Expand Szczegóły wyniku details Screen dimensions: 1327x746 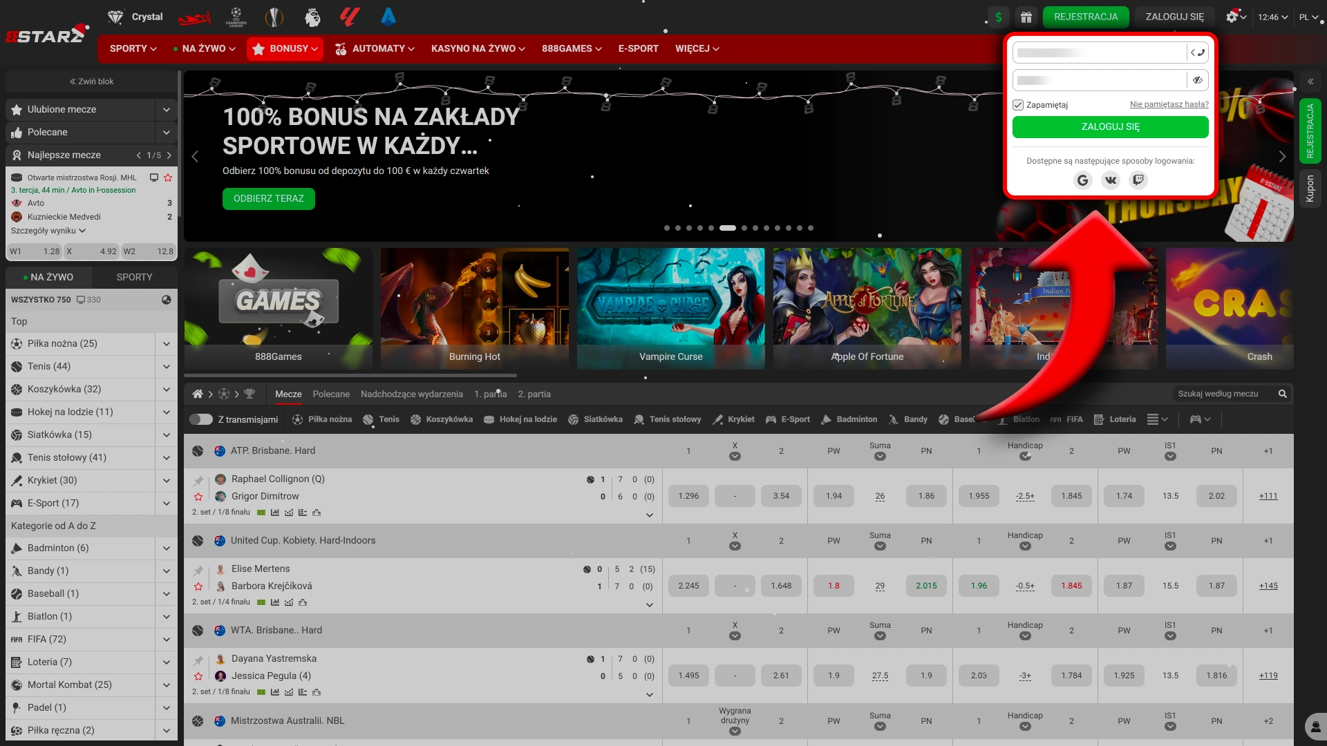coord(48,231)
